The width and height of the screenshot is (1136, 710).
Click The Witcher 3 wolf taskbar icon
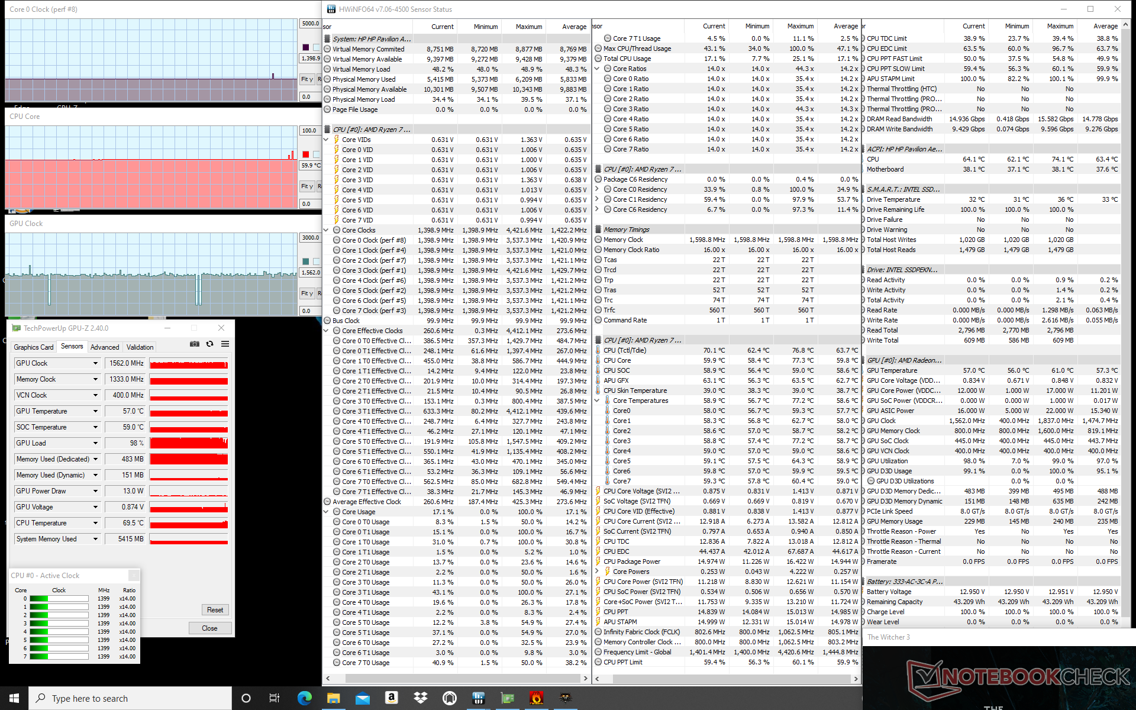click(x=566, y=698)
